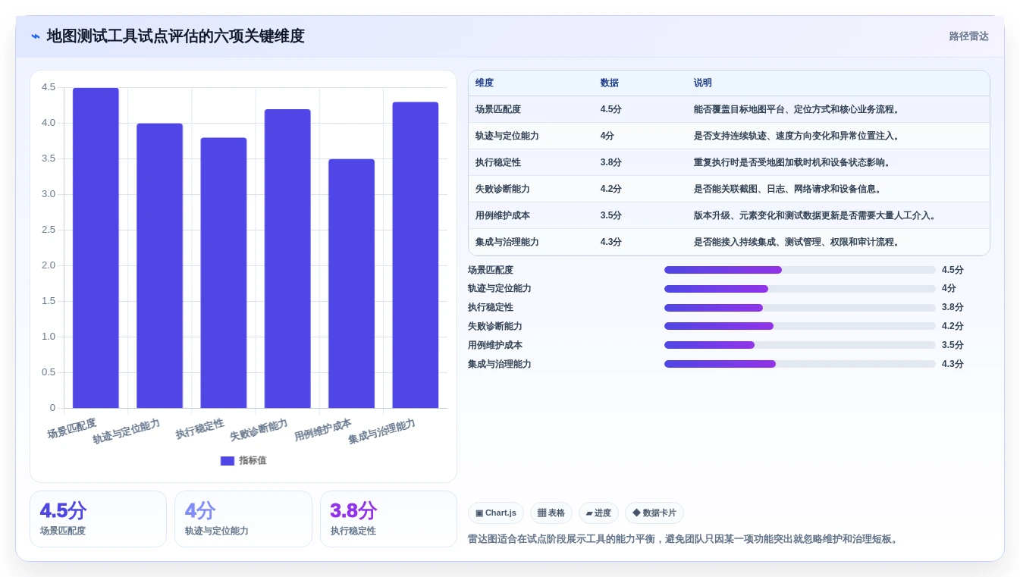This screenshot has width=1020, height=577.
Task: Click the 数据 column header
Action: [609, 83]
